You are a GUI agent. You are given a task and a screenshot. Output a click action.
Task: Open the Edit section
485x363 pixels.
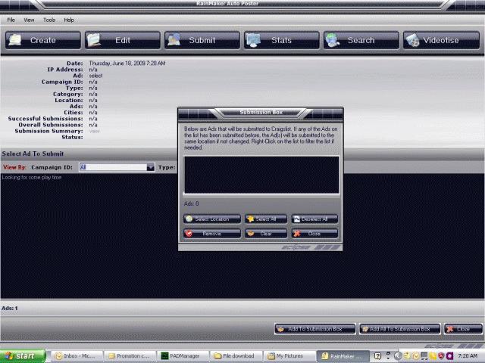tap(122, 40)
